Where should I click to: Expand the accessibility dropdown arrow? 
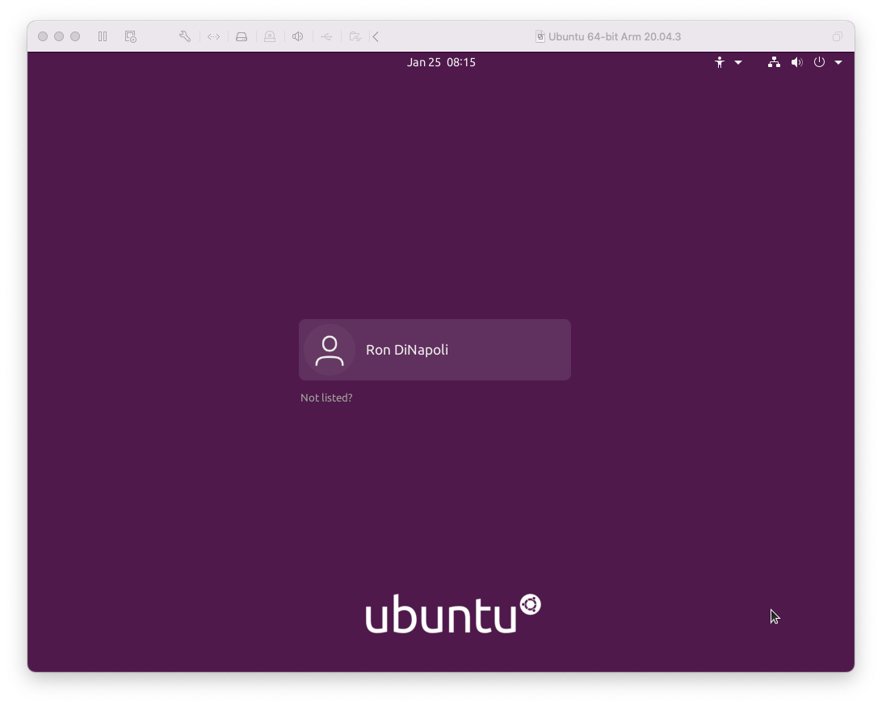pyautogui.click(x=738, y=62)
